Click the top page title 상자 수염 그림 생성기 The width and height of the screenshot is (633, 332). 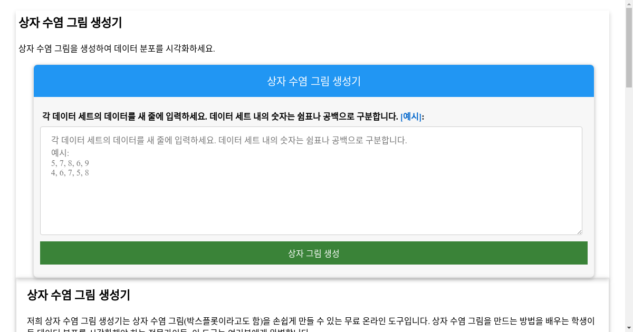coord(70,23)
